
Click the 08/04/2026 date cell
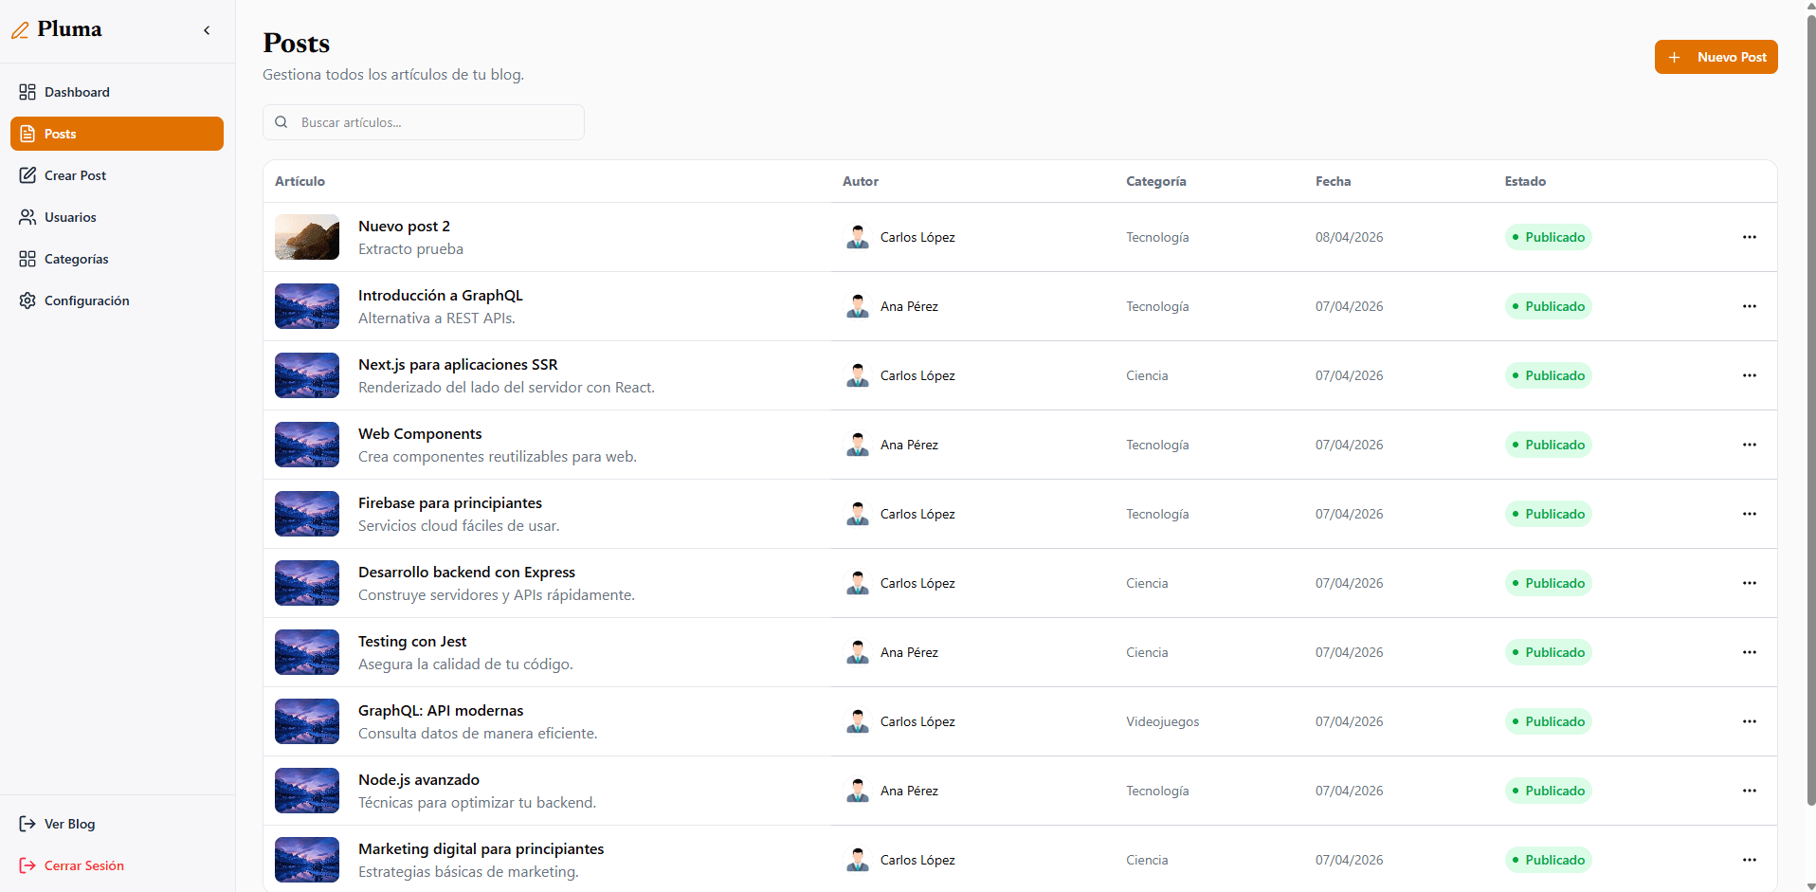(1350, 237)
